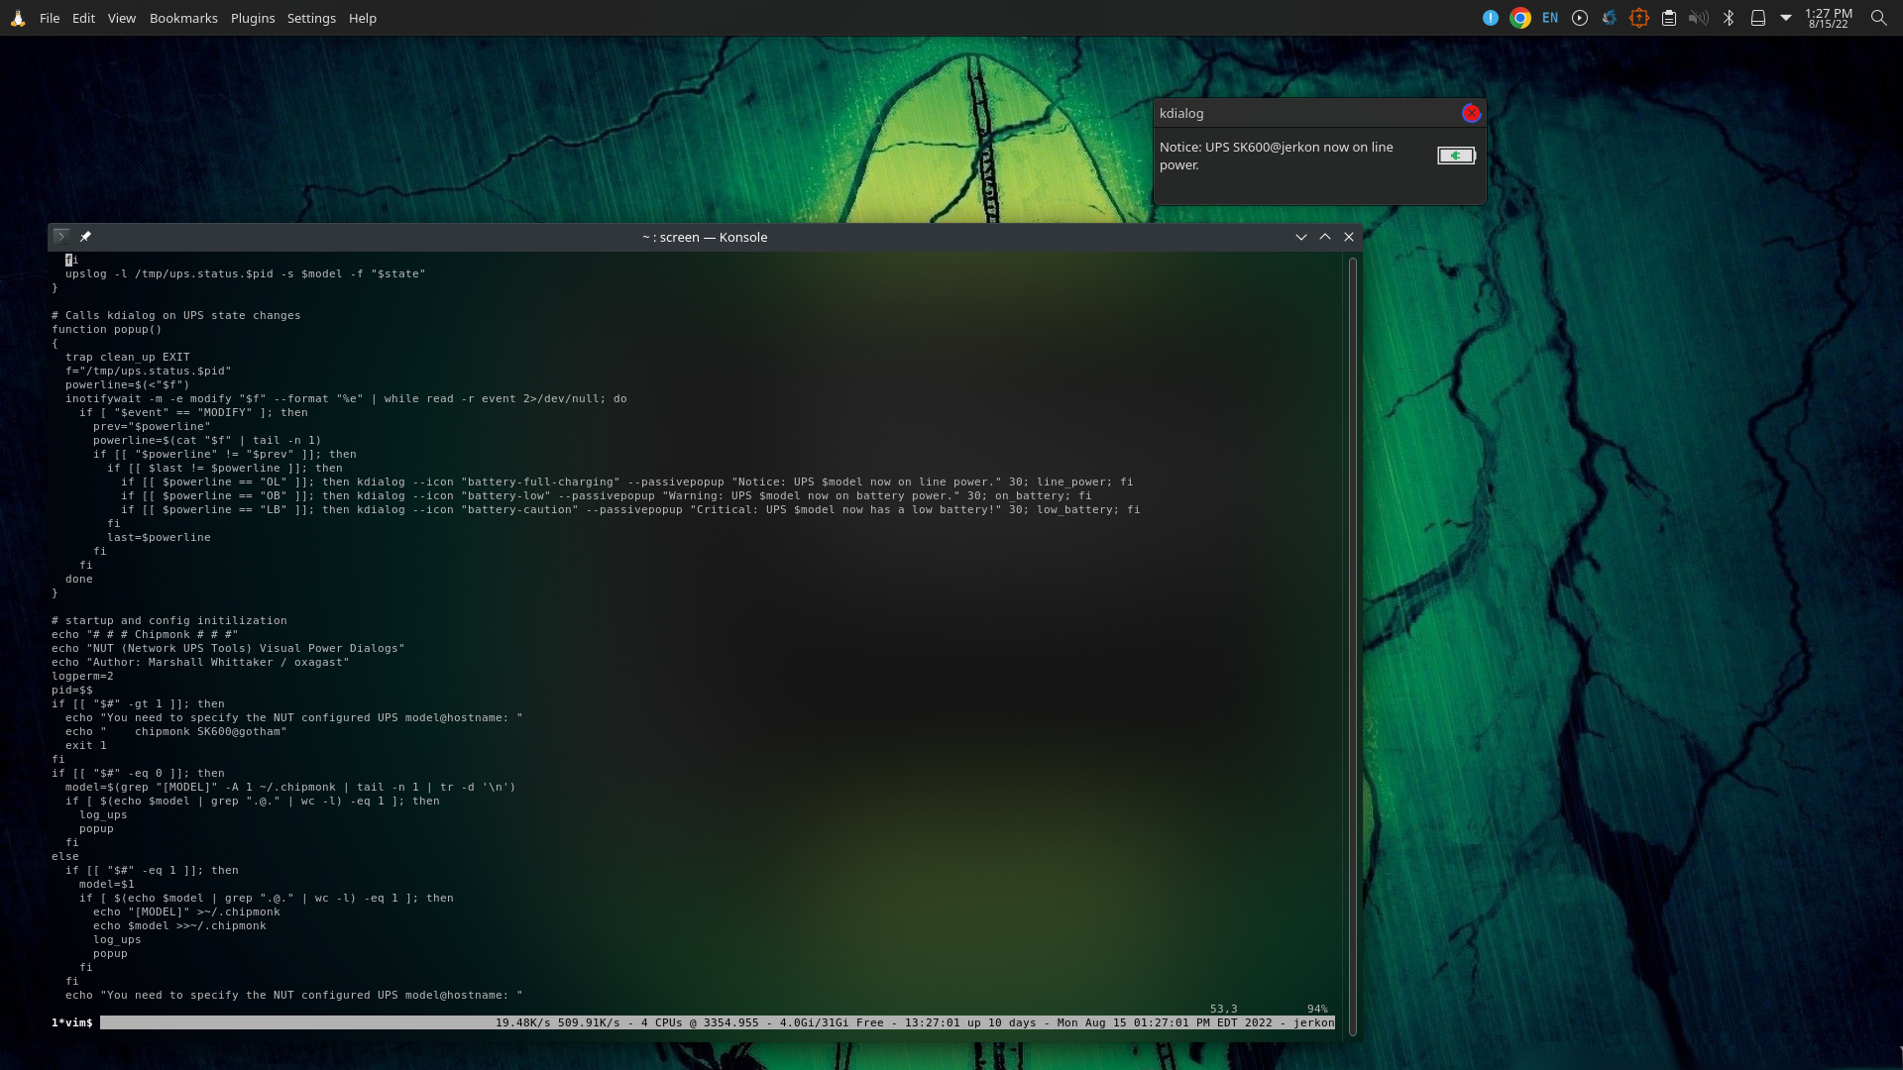Open the search icon in panel
Screen dimensions: 1903x1070
click(x=1878, y=18)
